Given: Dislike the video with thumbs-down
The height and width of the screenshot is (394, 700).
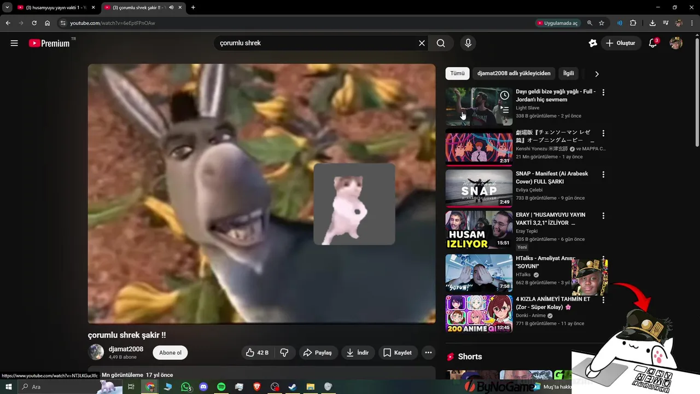Looking at the screenshot, I should [x=284, y=352].
